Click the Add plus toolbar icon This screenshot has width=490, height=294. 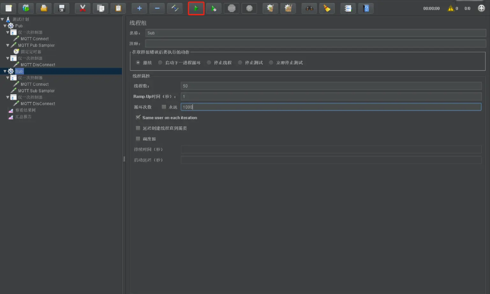click(x=139, y=8)
